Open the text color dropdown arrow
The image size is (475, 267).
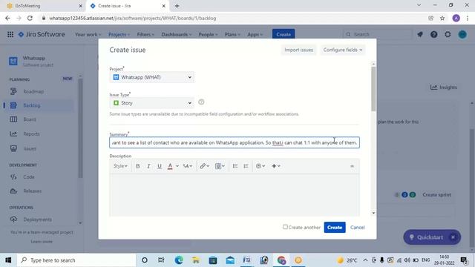tap(177, 166)
